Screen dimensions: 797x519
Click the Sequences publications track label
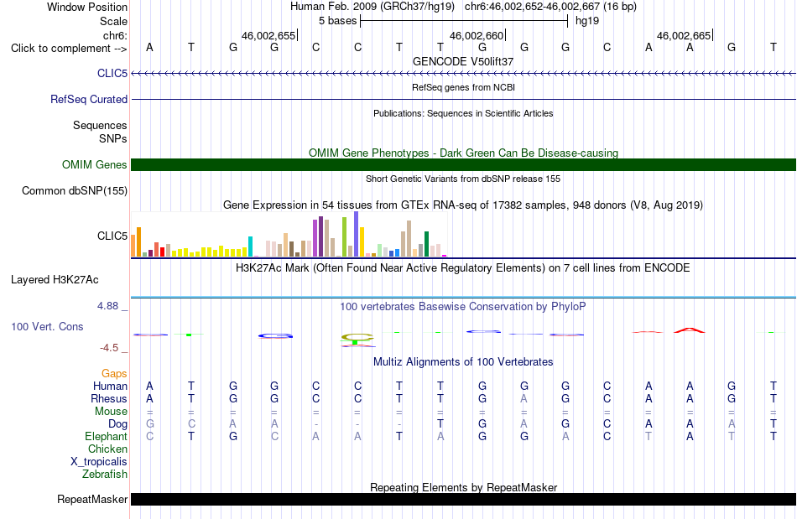[x=100, y=125]
